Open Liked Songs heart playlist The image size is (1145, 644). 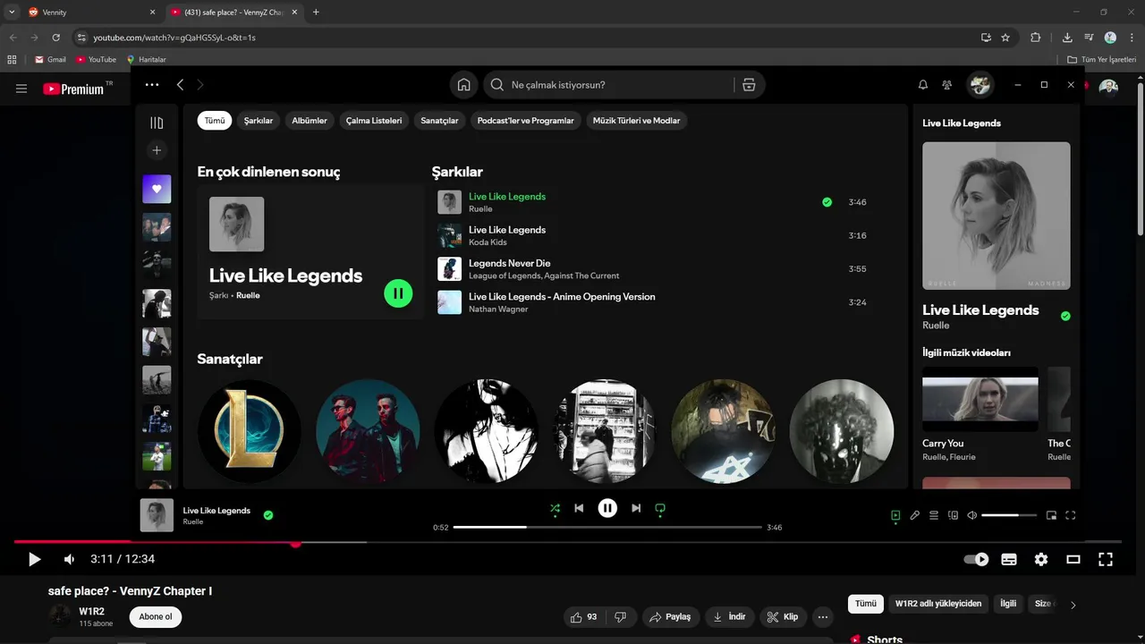coord(157,189)
